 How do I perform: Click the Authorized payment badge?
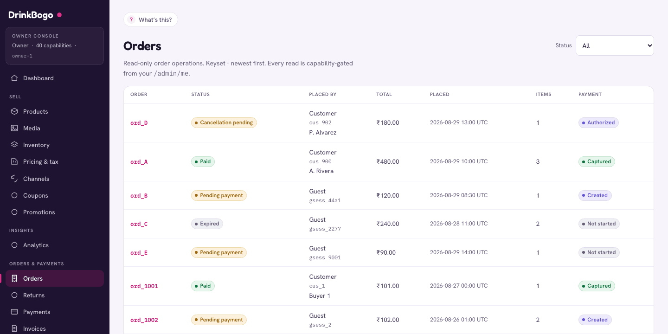(x=598, y=122)
